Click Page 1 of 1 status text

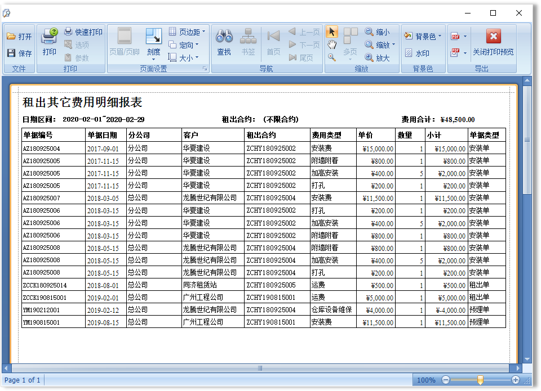point(22,380)
